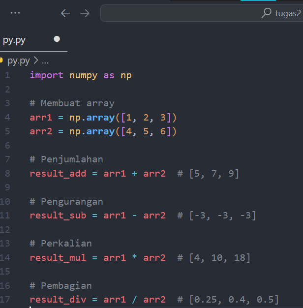Click the magnifier search icon

tap(267, 13)
